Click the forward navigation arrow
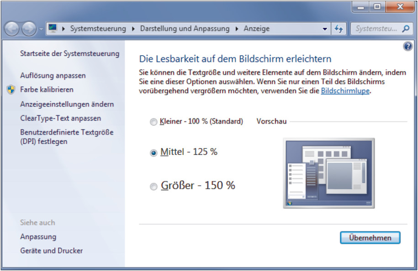418x271 pixels. (29, 29)
